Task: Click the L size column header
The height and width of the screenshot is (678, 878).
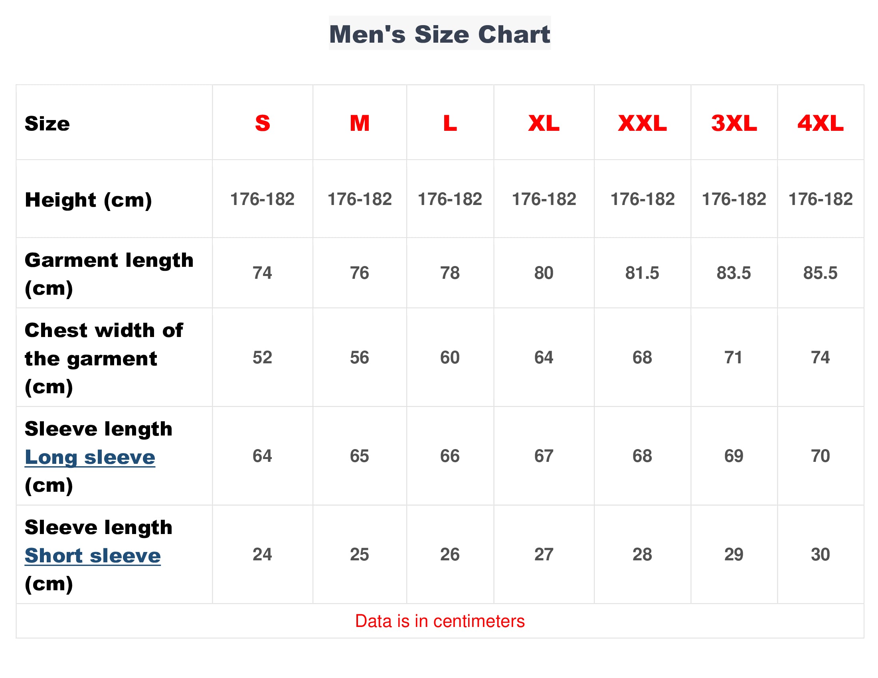Action: (450, 123)
